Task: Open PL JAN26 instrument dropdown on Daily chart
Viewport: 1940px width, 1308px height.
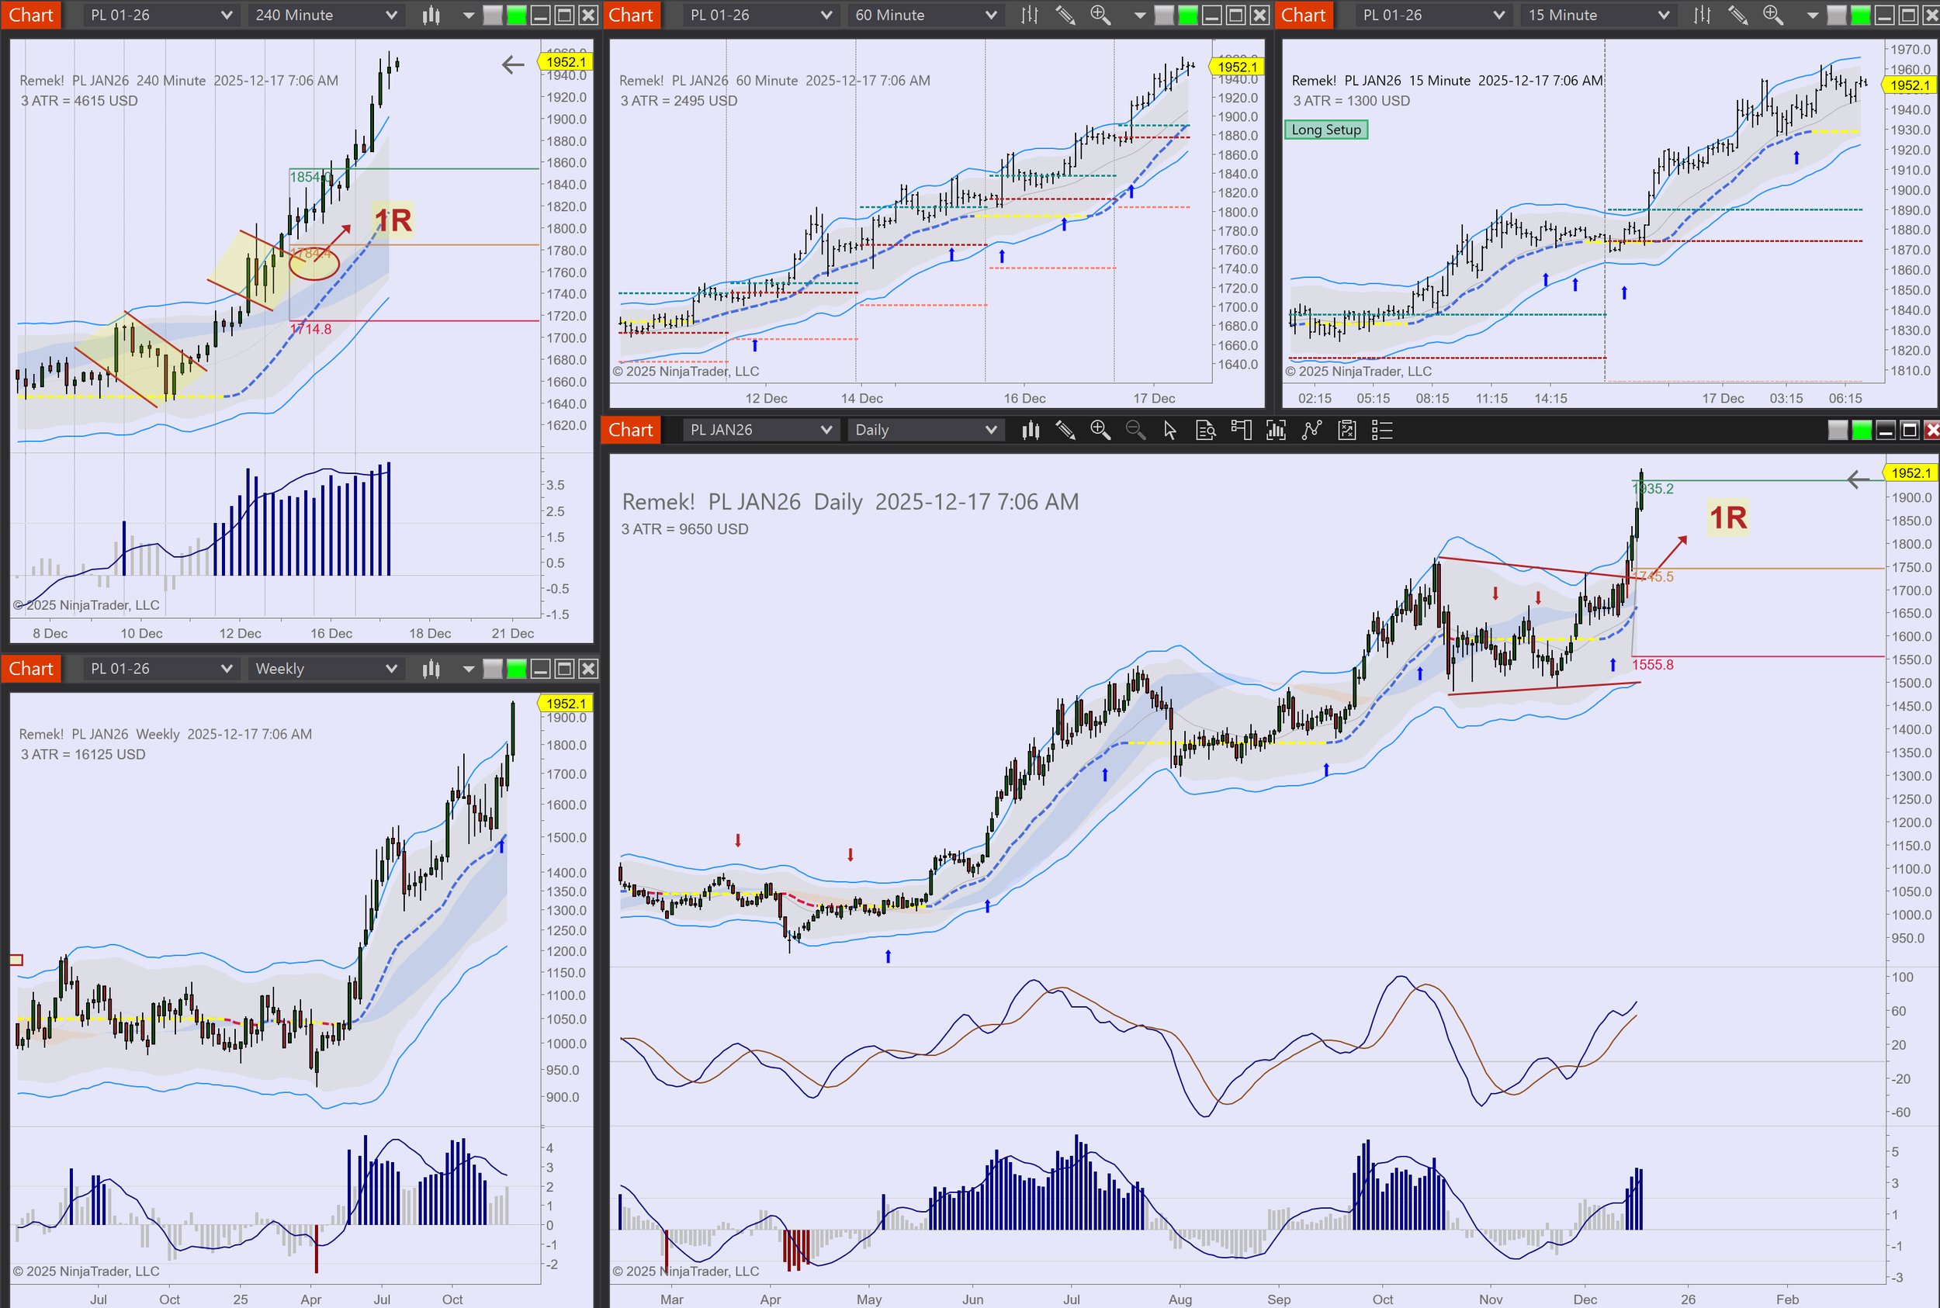Action: pos(760,430)
